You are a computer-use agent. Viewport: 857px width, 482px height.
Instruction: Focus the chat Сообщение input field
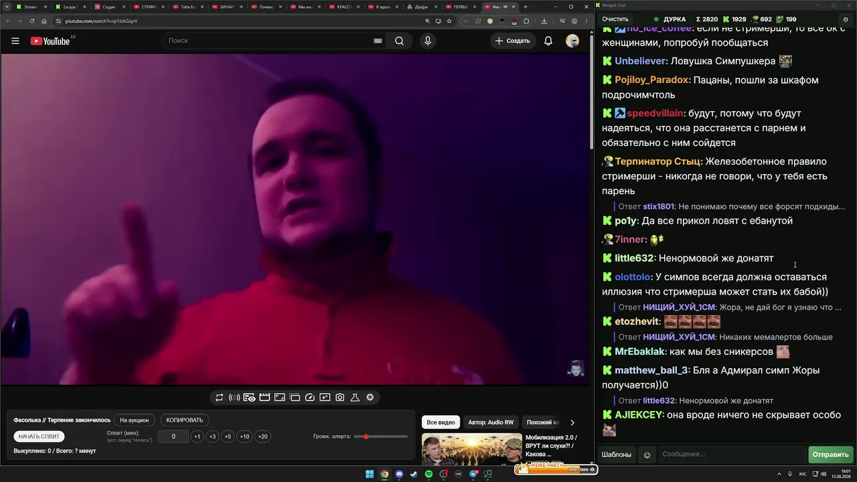pyautogui.click(x=732, y=455)
